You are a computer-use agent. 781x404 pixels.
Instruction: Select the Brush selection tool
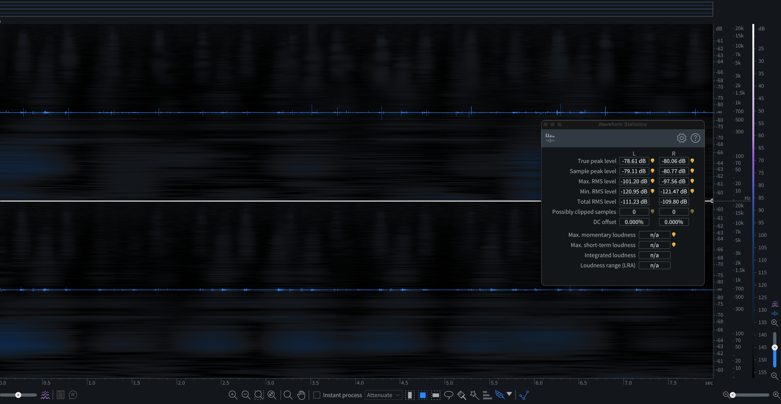pos(462,395)
